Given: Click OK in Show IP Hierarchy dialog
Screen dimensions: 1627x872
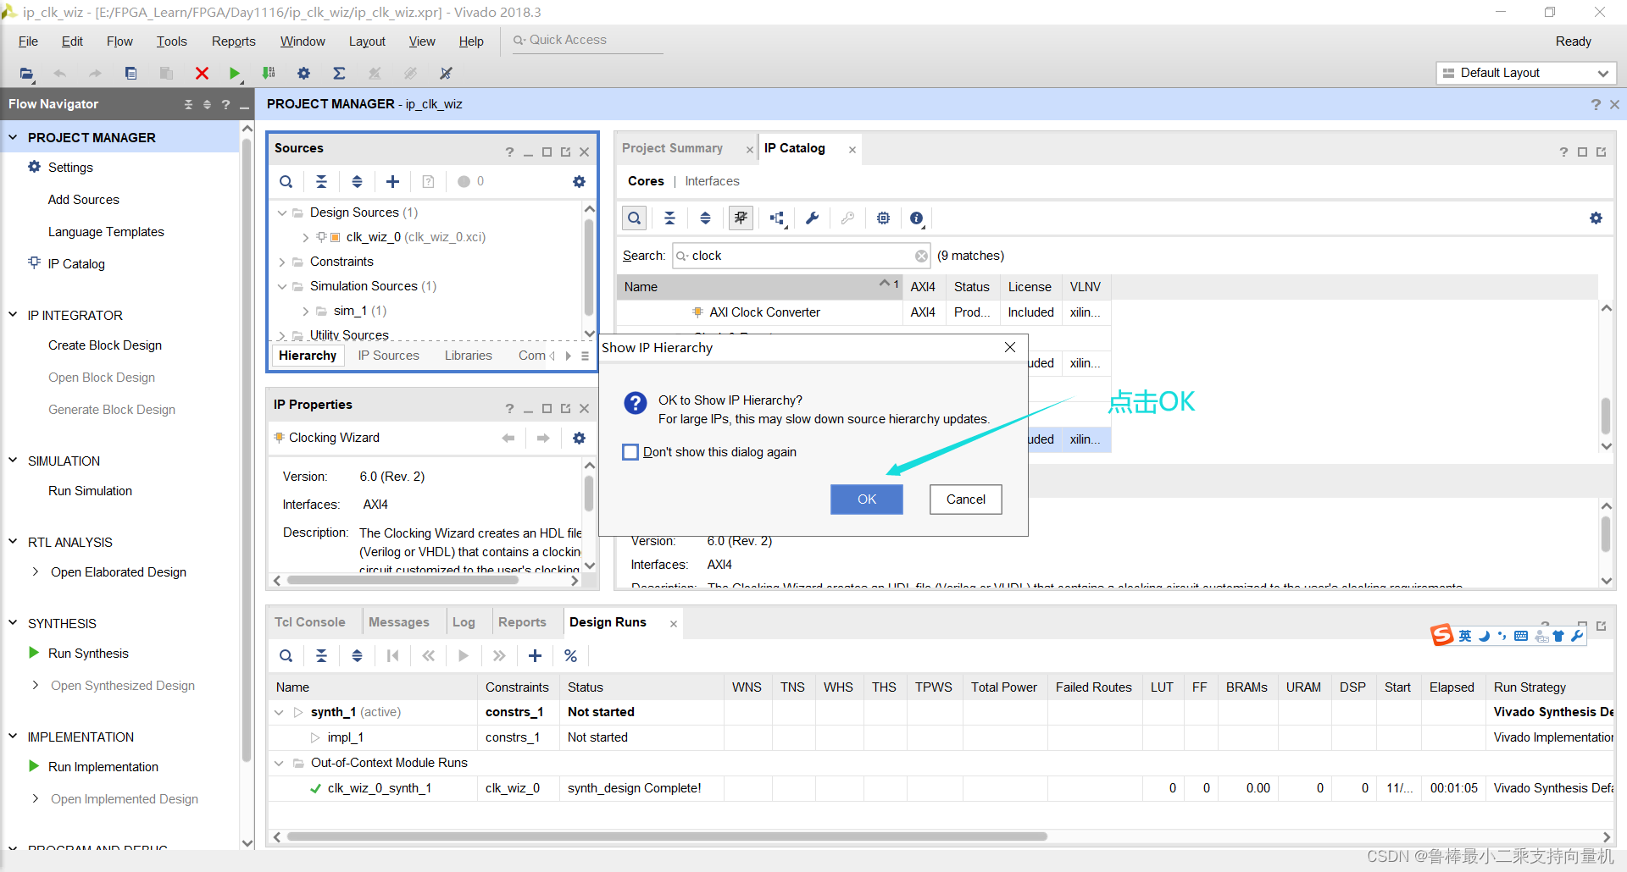Looking at the screenshot, I should point(867,499).
